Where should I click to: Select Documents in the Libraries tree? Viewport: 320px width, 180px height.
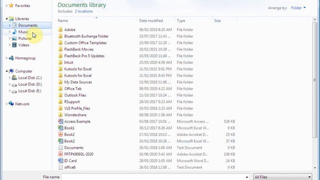point(27,25)
